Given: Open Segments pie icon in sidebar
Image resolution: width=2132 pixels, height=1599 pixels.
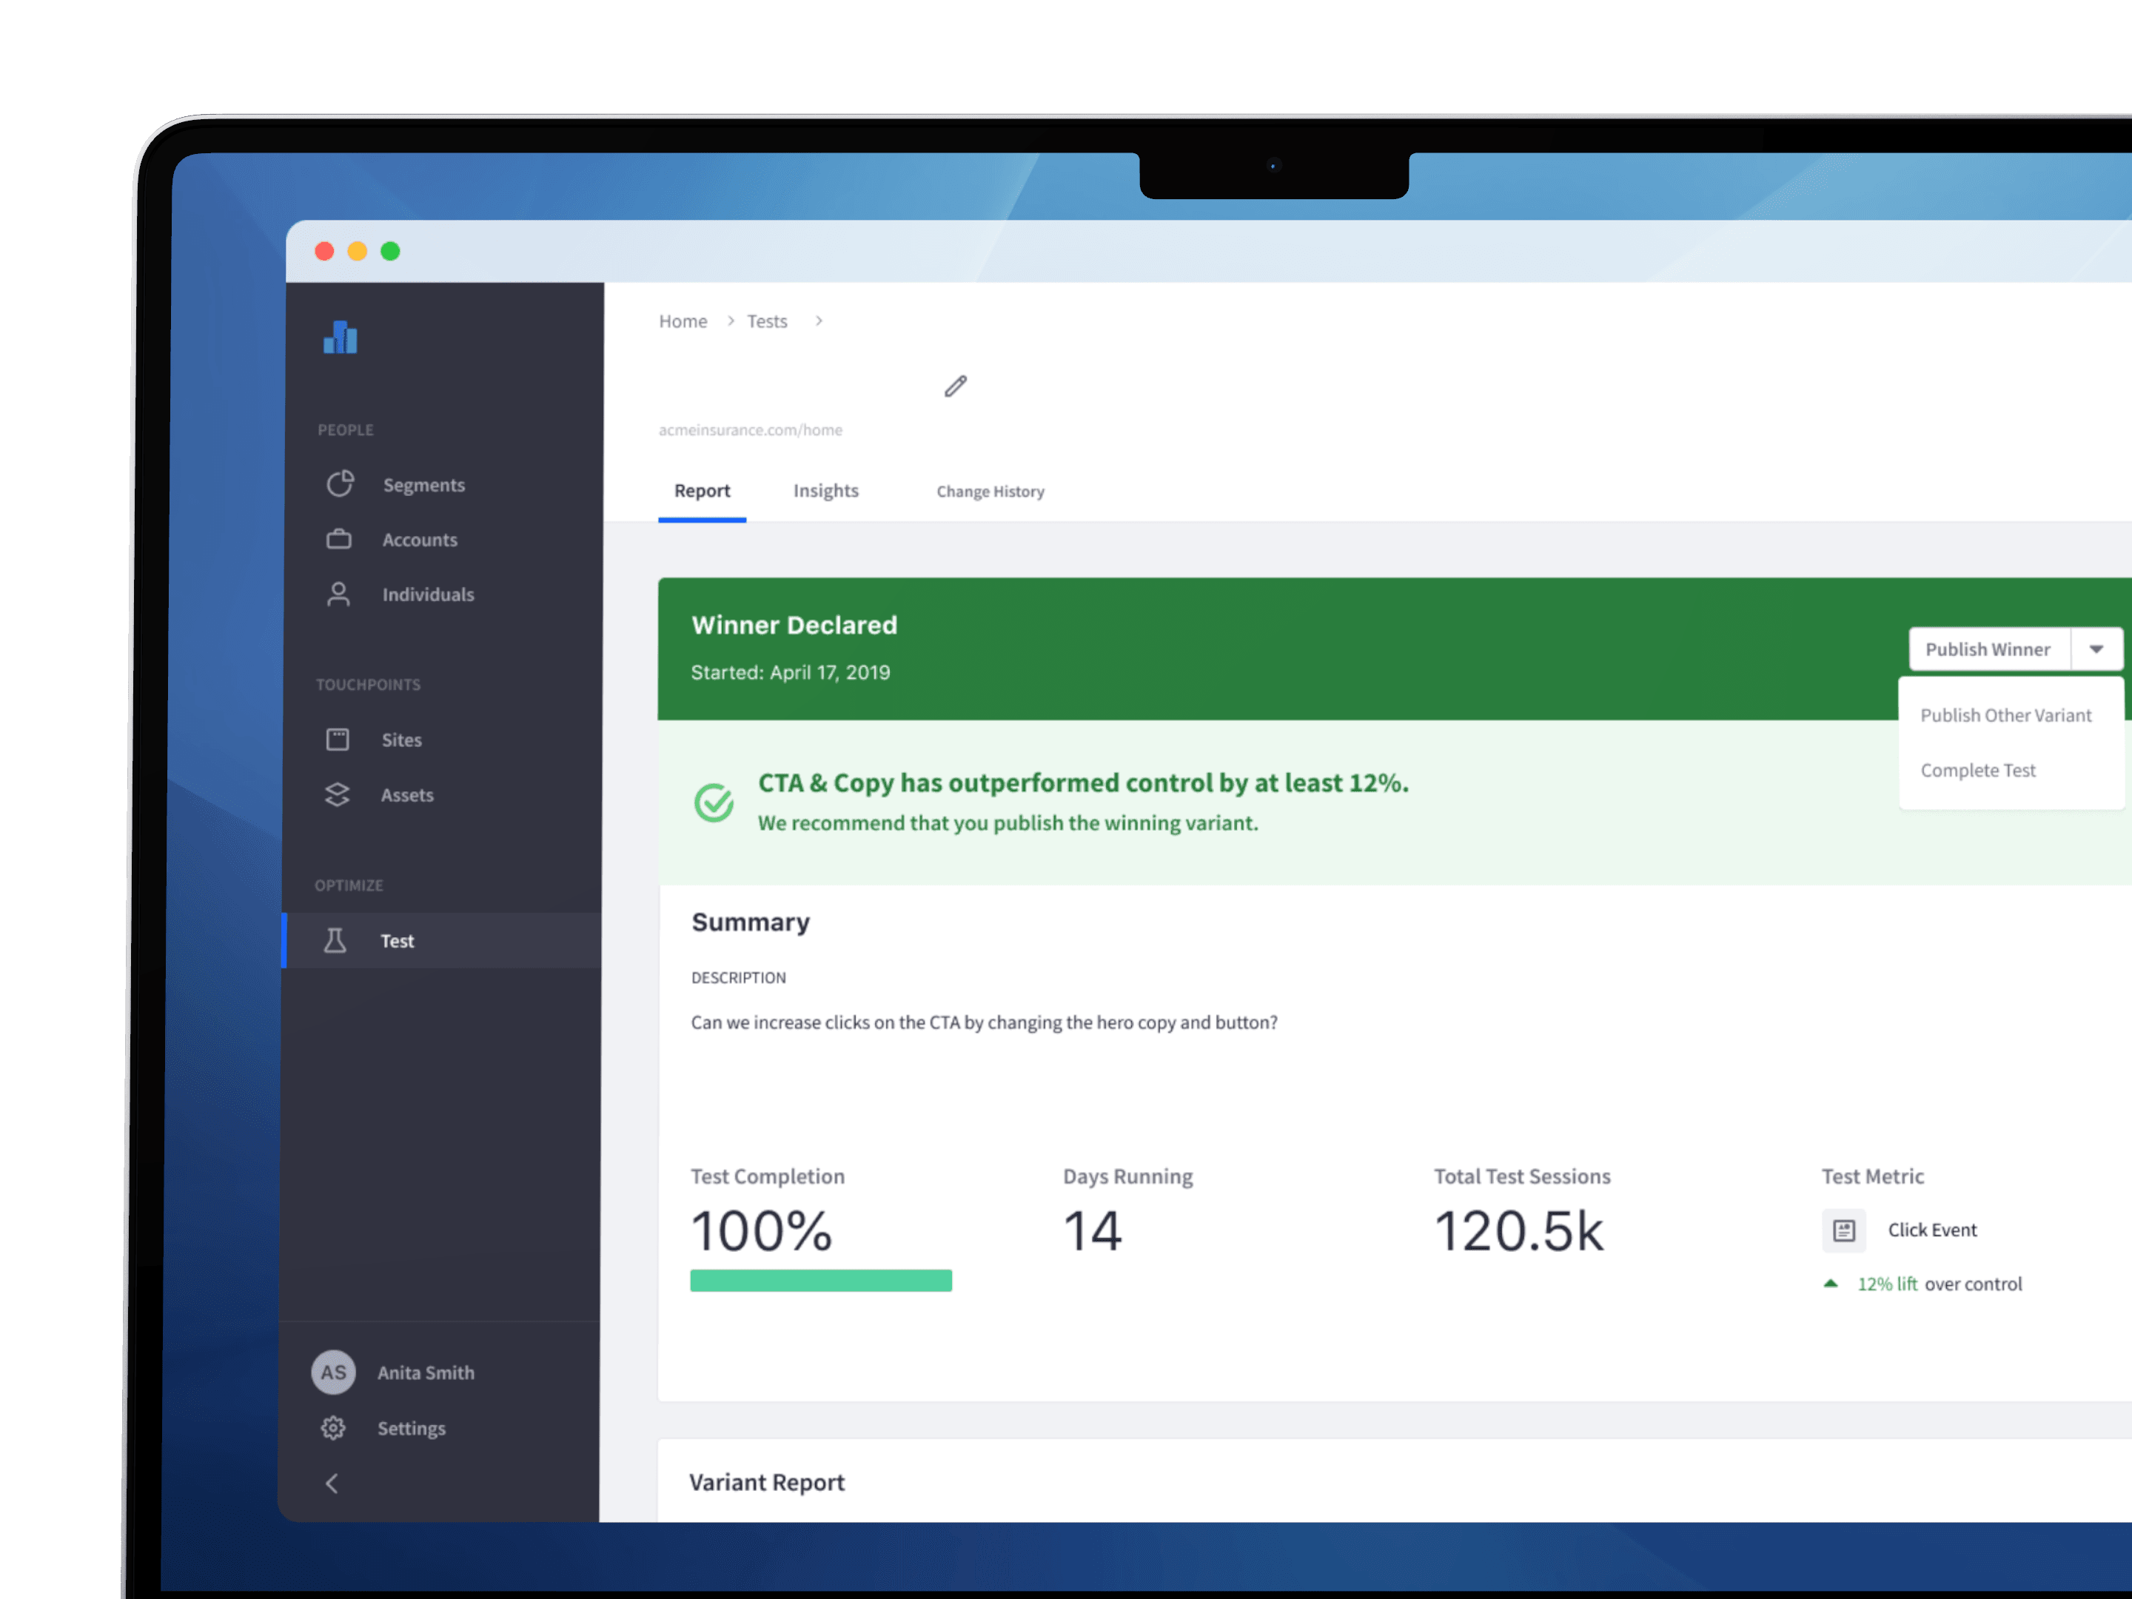Looking at the screenshot, I should point(339,484).
